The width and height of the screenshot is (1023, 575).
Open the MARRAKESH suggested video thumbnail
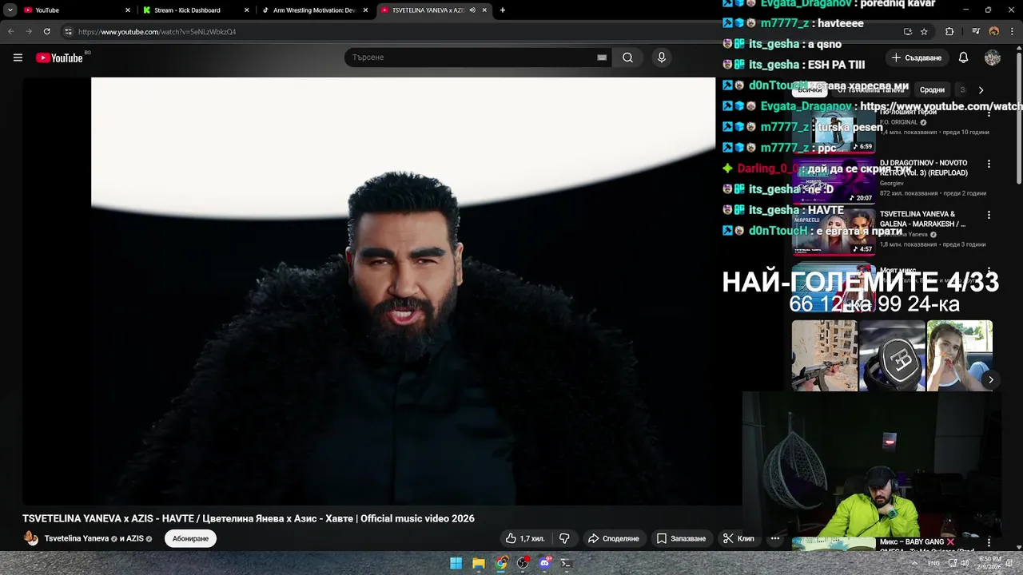(x=834, y=232)
